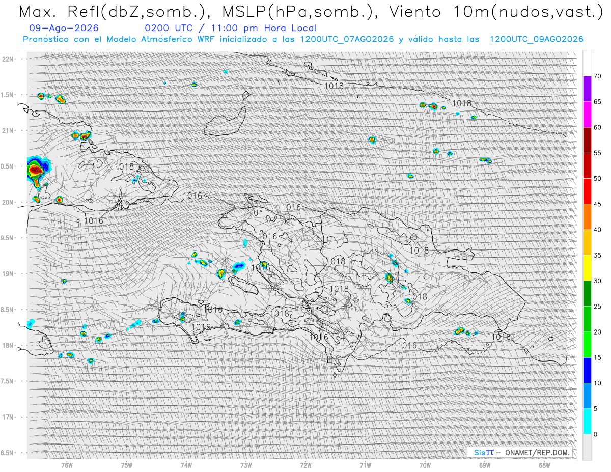Image resolution: width=611 pixels, height=472 pixels.
Task: Pick the yellow 30–35 dBZ colorbar segment
Action: click(587, 268)
